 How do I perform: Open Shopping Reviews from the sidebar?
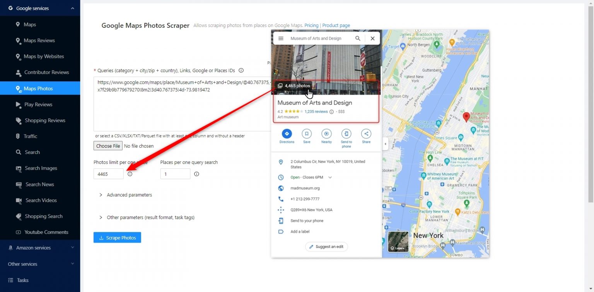click(x=45, y=120)
